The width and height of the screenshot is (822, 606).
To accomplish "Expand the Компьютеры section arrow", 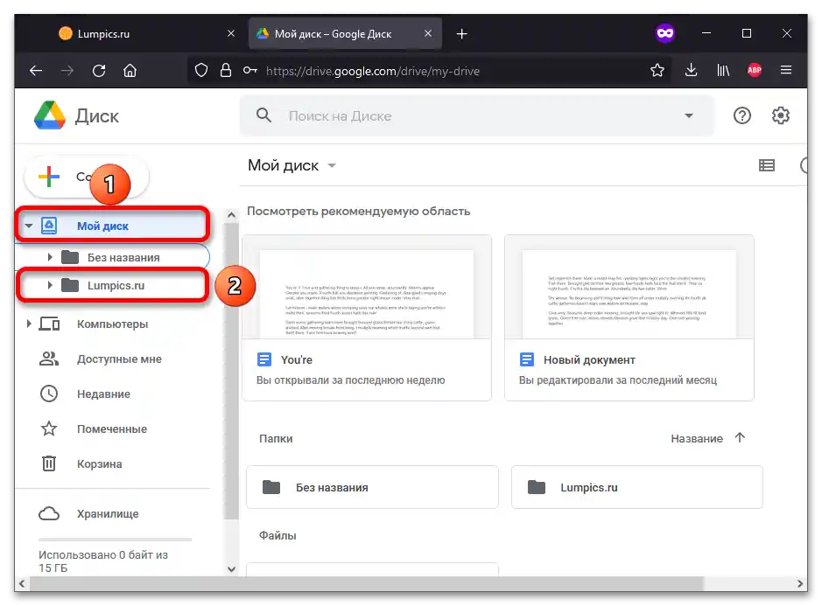I will coord(29,324).
